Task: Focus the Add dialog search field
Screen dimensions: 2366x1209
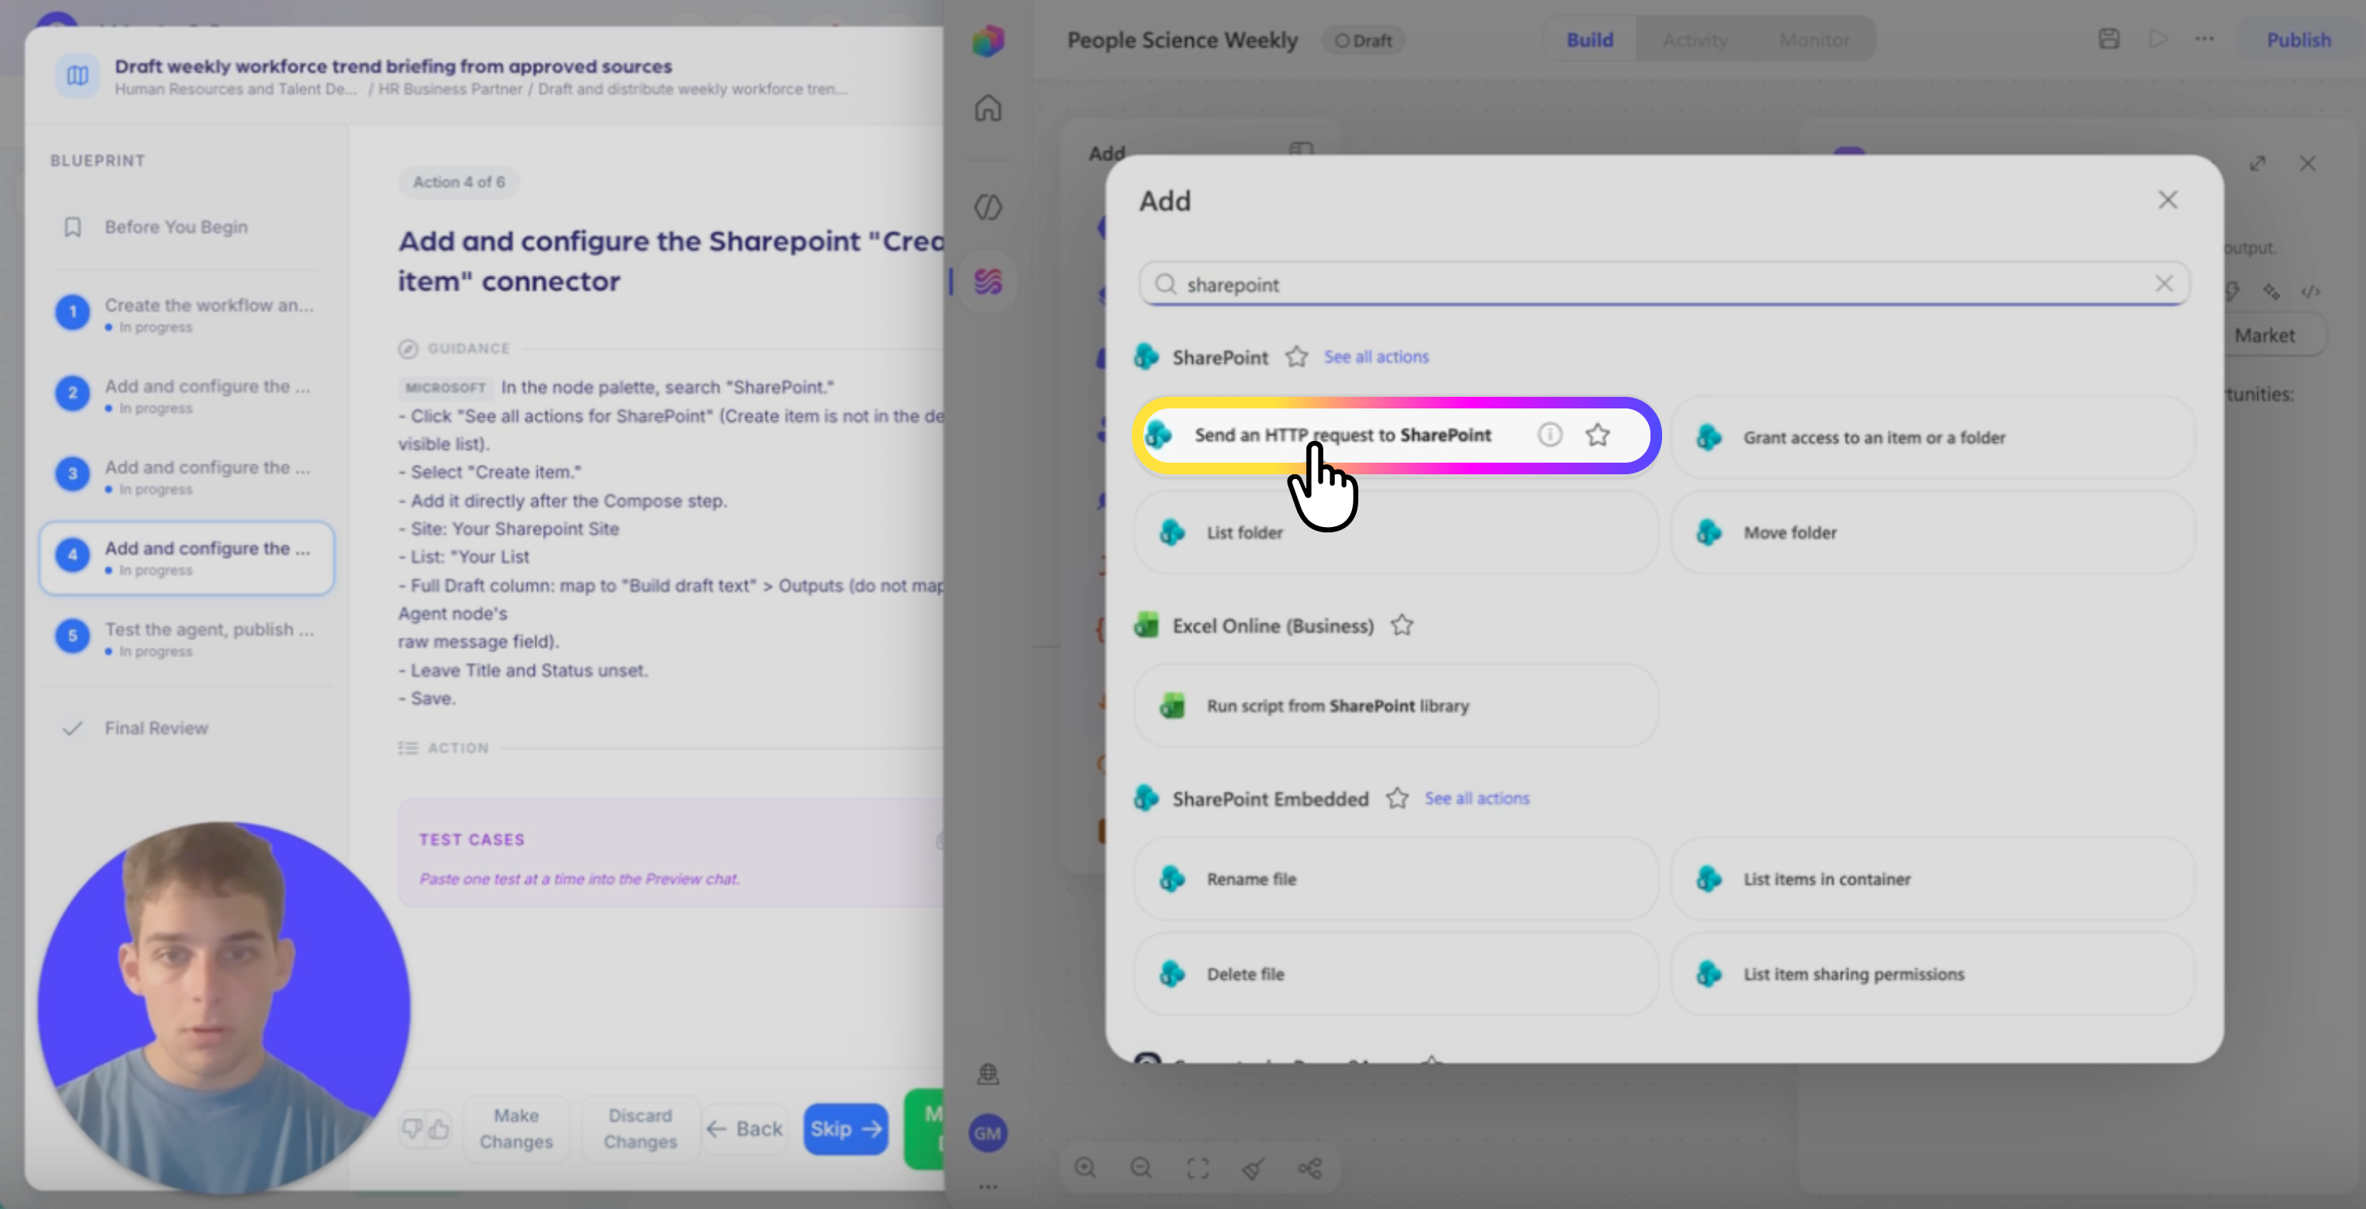Action: (1664, 284)
